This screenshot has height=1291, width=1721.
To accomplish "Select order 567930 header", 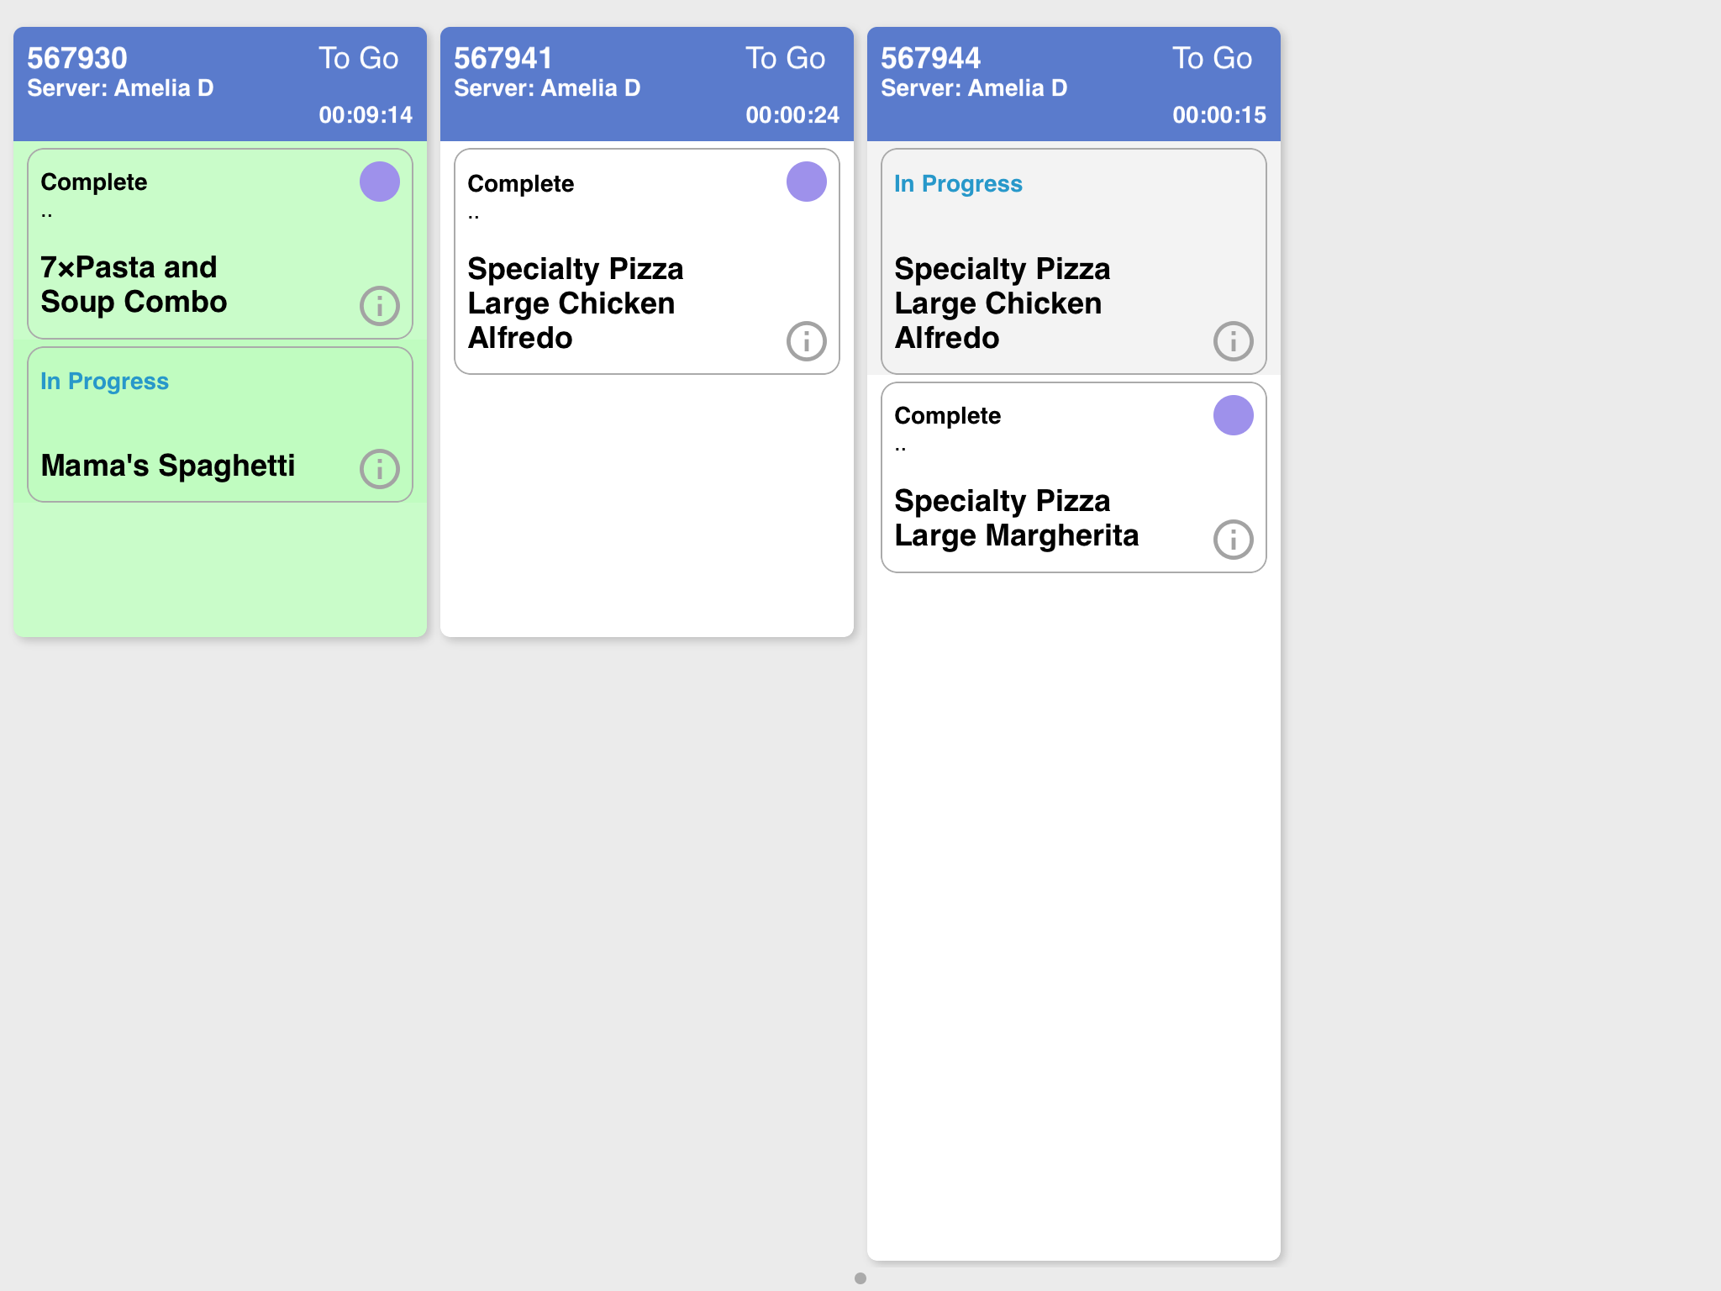I will pos(220,84).
